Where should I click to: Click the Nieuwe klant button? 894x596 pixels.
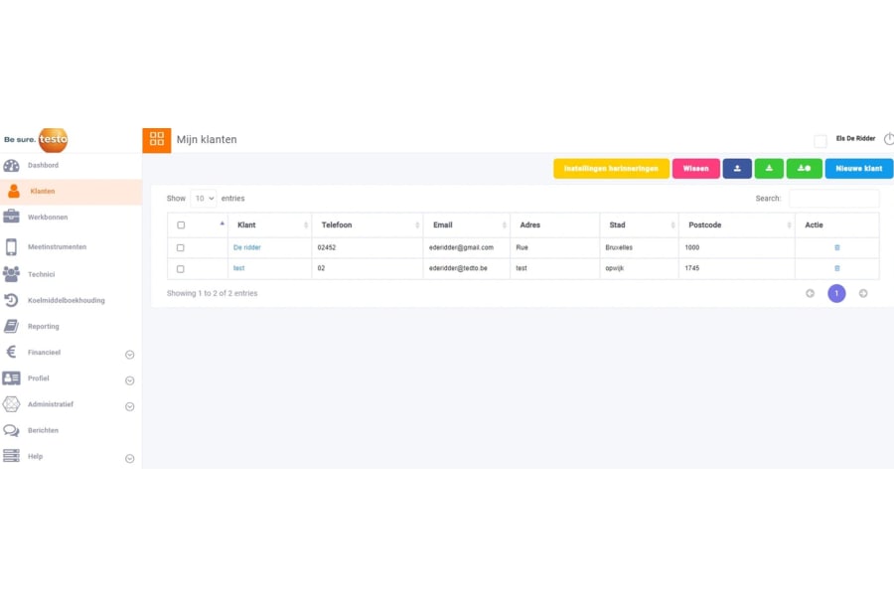[x=858, y=169]
